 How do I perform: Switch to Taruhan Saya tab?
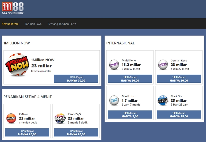point(33,24)
